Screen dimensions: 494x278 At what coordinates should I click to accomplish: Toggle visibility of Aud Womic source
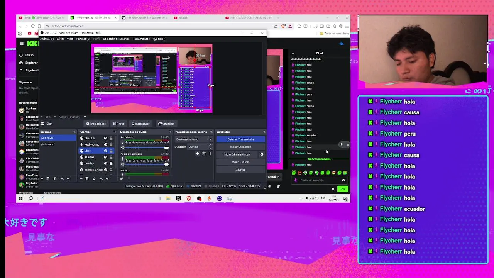point(105,144)
